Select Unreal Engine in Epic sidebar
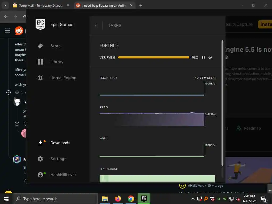 coord(63,78)
